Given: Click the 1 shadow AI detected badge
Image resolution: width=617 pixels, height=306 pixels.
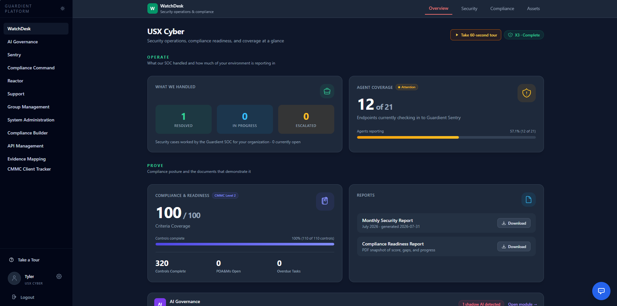Looking at the screenshot, I should [481, 304].
